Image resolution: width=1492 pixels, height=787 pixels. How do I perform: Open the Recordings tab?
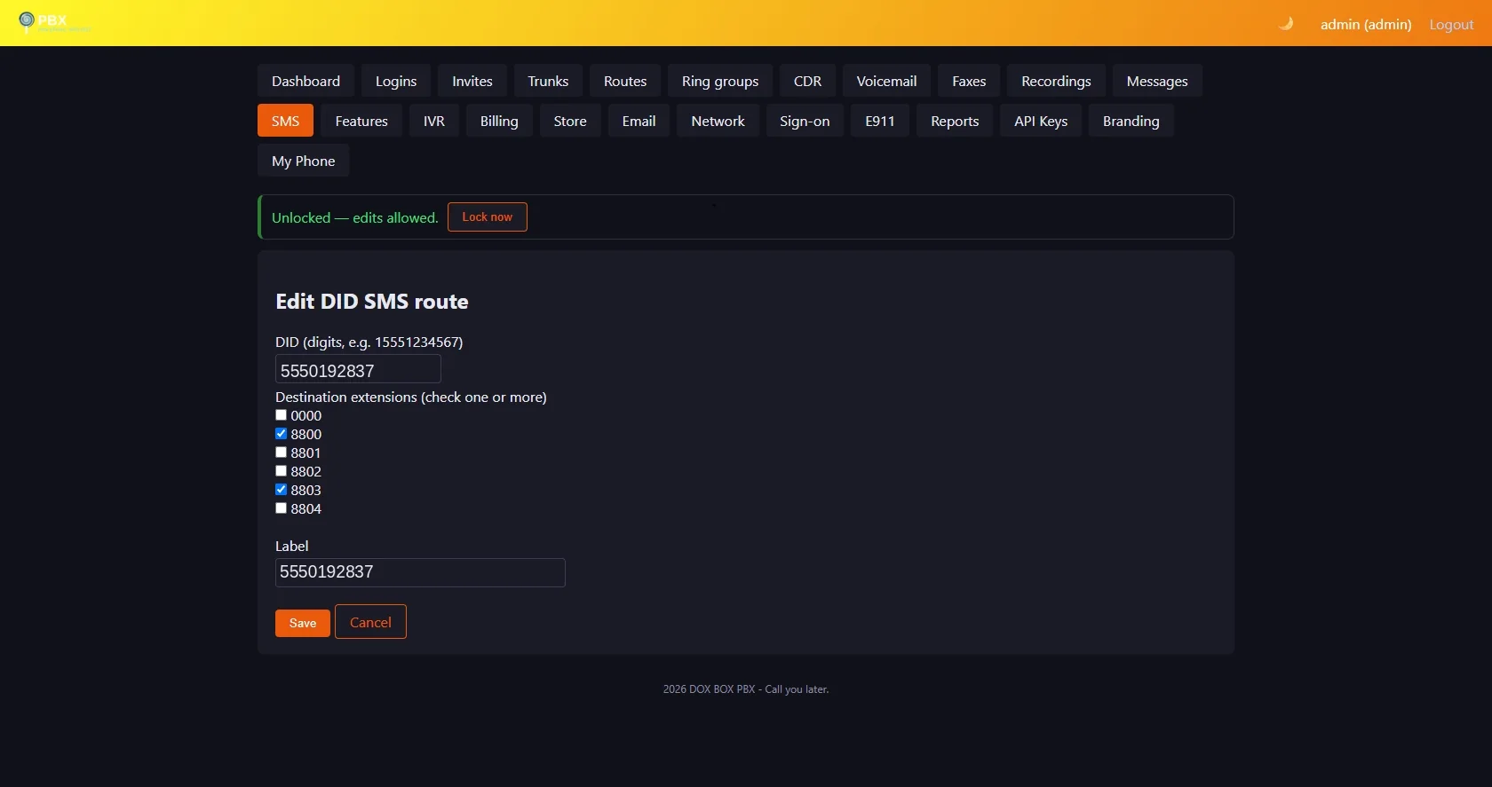point(1056,81)
